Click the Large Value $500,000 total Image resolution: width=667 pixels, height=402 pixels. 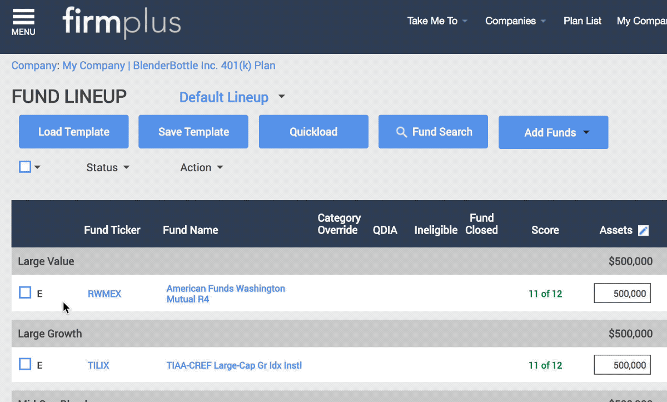pyautogui.click(x=630, y=261)
